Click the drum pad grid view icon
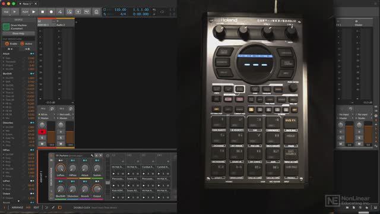 pos(108,182)
